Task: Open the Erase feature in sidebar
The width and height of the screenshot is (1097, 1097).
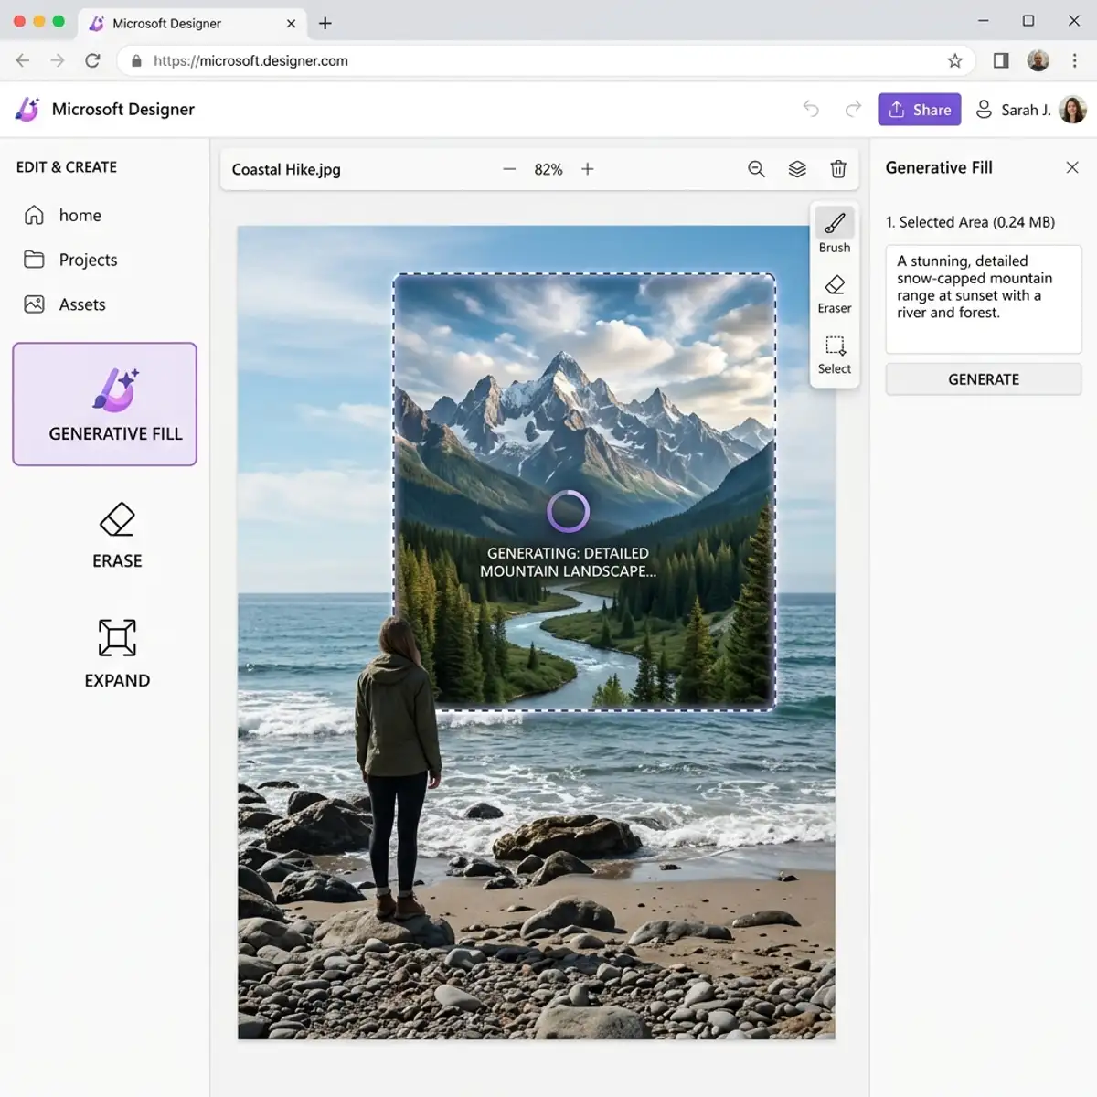Action: click(117, 537)
